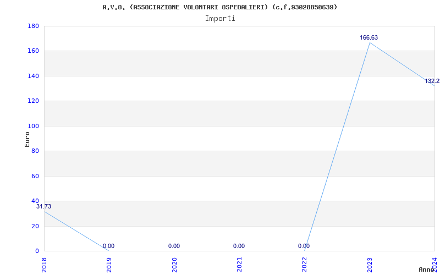Click the 0.00 label above 2021
The width and height of the screenshot is (440, 275).
click(239, 246)
